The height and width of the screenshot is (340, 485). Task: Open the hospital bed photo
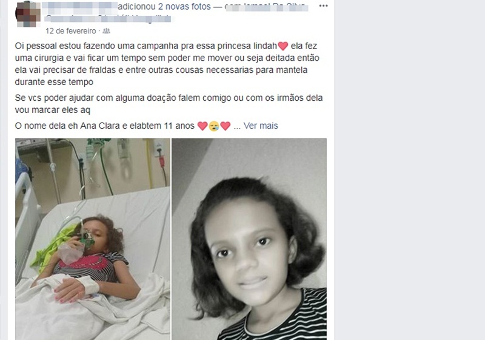point(93,239)
